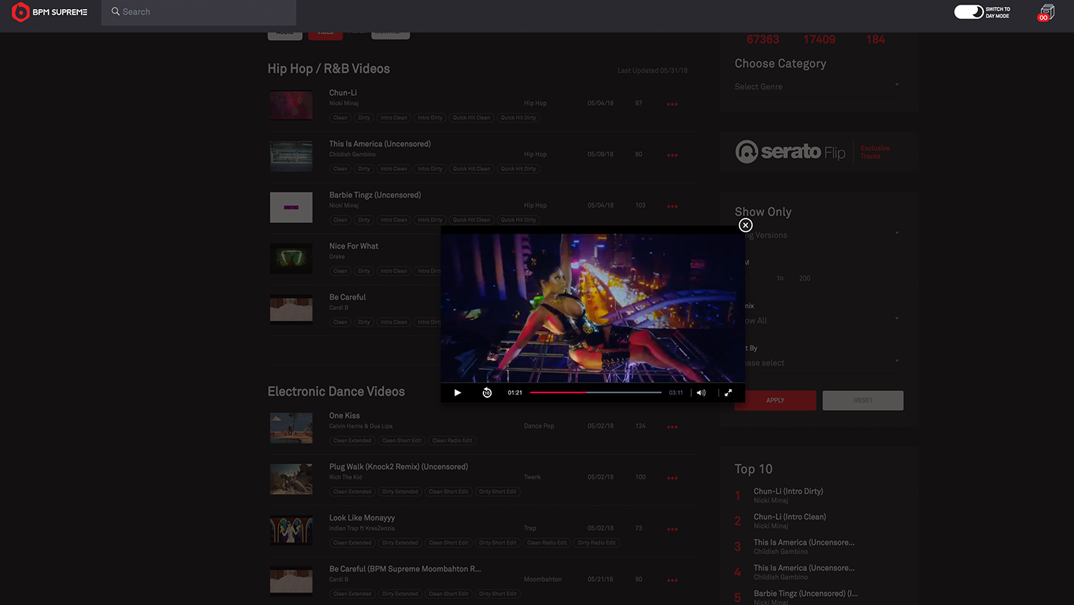
Task: Select Clean Extended tag for One Kiss
Action: tap(352, 441)
